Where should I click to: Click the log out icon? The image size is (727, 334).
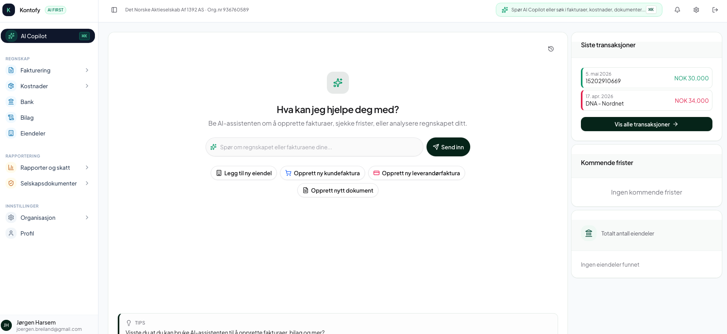click(x=715, y=10)
